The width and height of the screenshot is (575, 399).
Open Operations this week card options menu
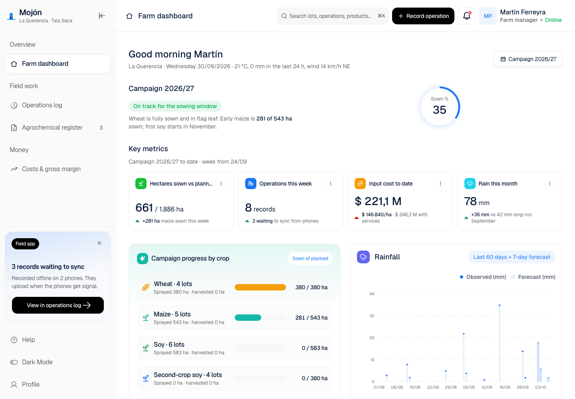[x=330, y=184]
